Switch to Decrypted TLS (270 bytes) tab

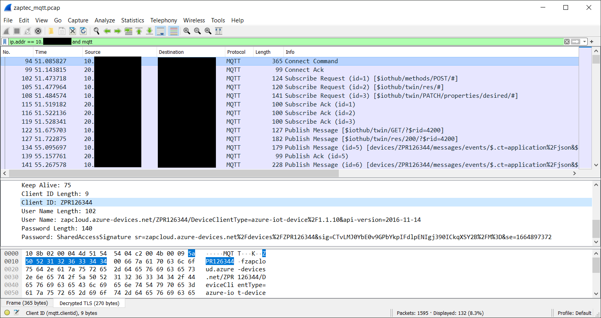point(90,303)
